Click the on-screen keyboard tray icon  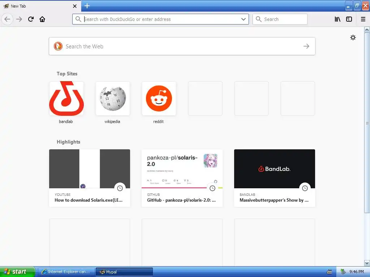pyautogui.click(x=330, y=272)
